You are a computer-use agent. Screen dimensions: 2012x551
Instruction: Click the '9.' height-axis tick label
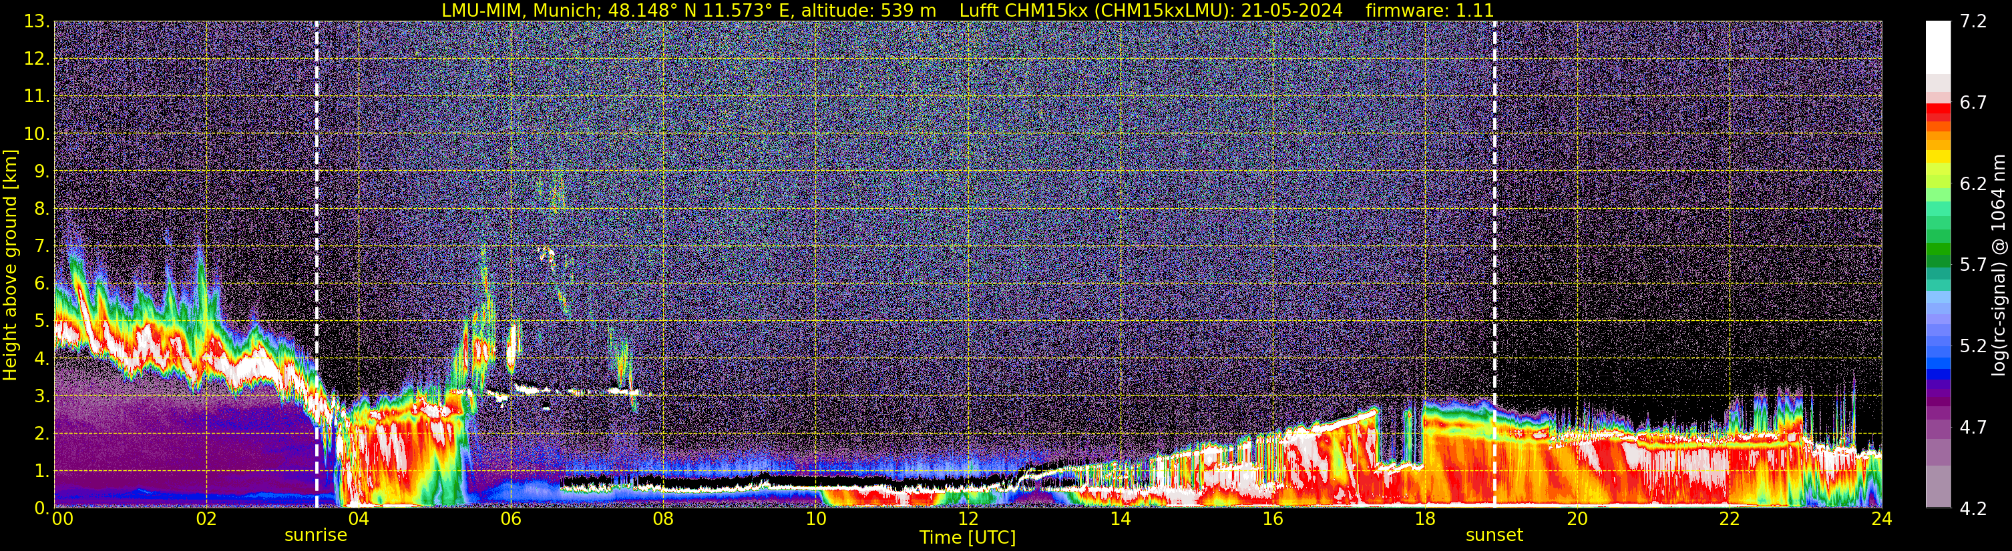point(41,171)
